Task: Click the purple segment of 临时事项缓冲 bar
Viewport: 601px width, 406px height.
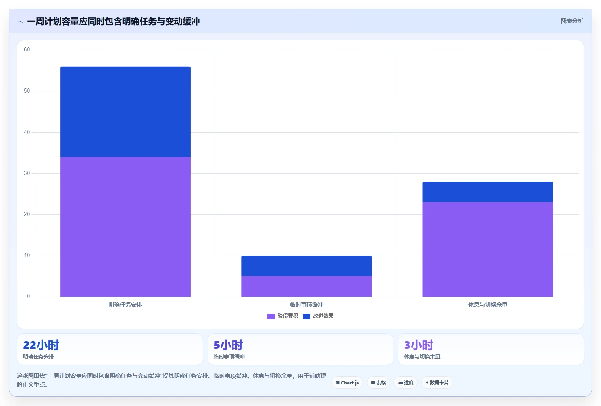Action: pos(307,286)
